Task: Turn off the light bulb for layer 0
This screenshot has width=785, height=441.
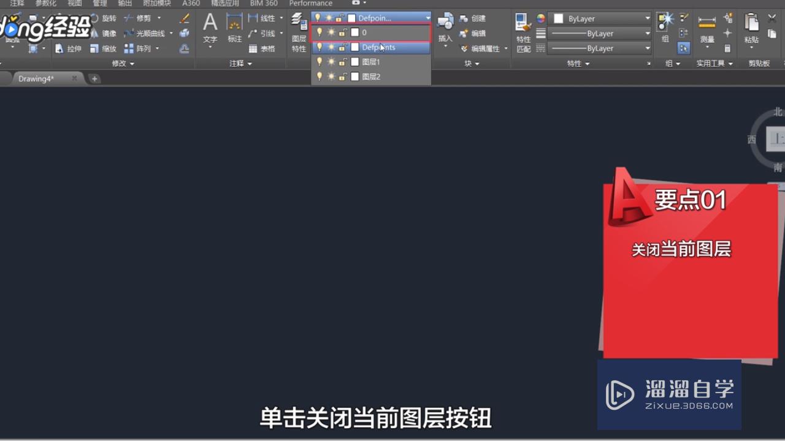Action: pyautogui.click(x=320, y=31)
